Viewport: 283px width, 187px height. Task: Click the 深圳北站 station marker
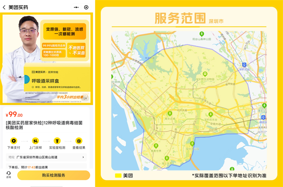244,64
